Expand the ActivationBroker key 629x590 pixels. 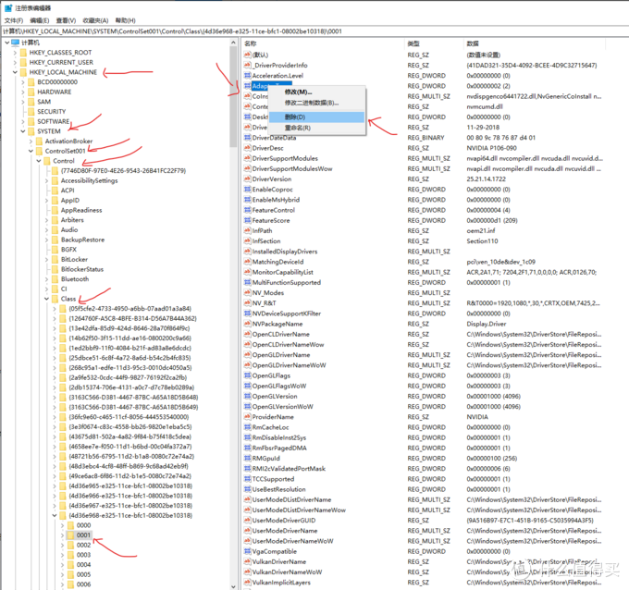[31, 141]
